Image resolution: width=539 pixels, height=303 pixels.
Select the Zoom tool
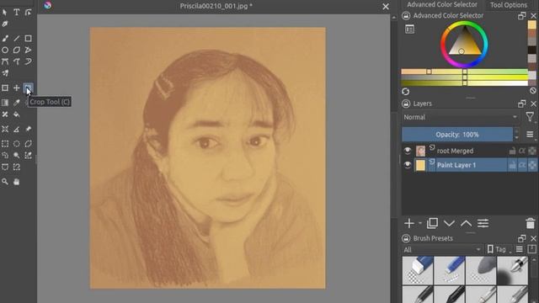(x=5, y=182)
